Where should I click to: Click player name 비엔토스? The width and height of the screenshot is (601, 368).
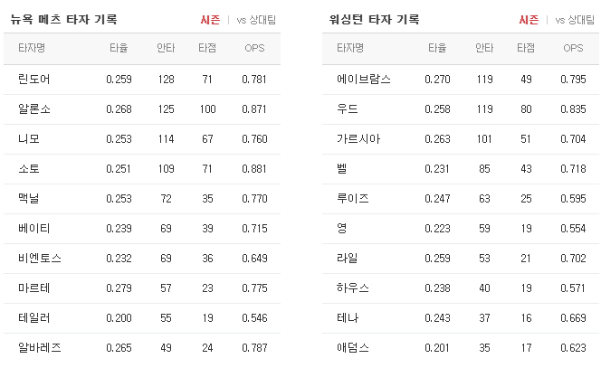pos(40,259)
